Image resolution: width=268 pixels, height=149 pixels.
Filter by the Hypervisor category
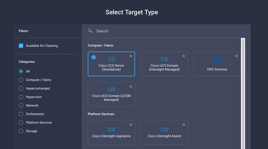(21, 97)
